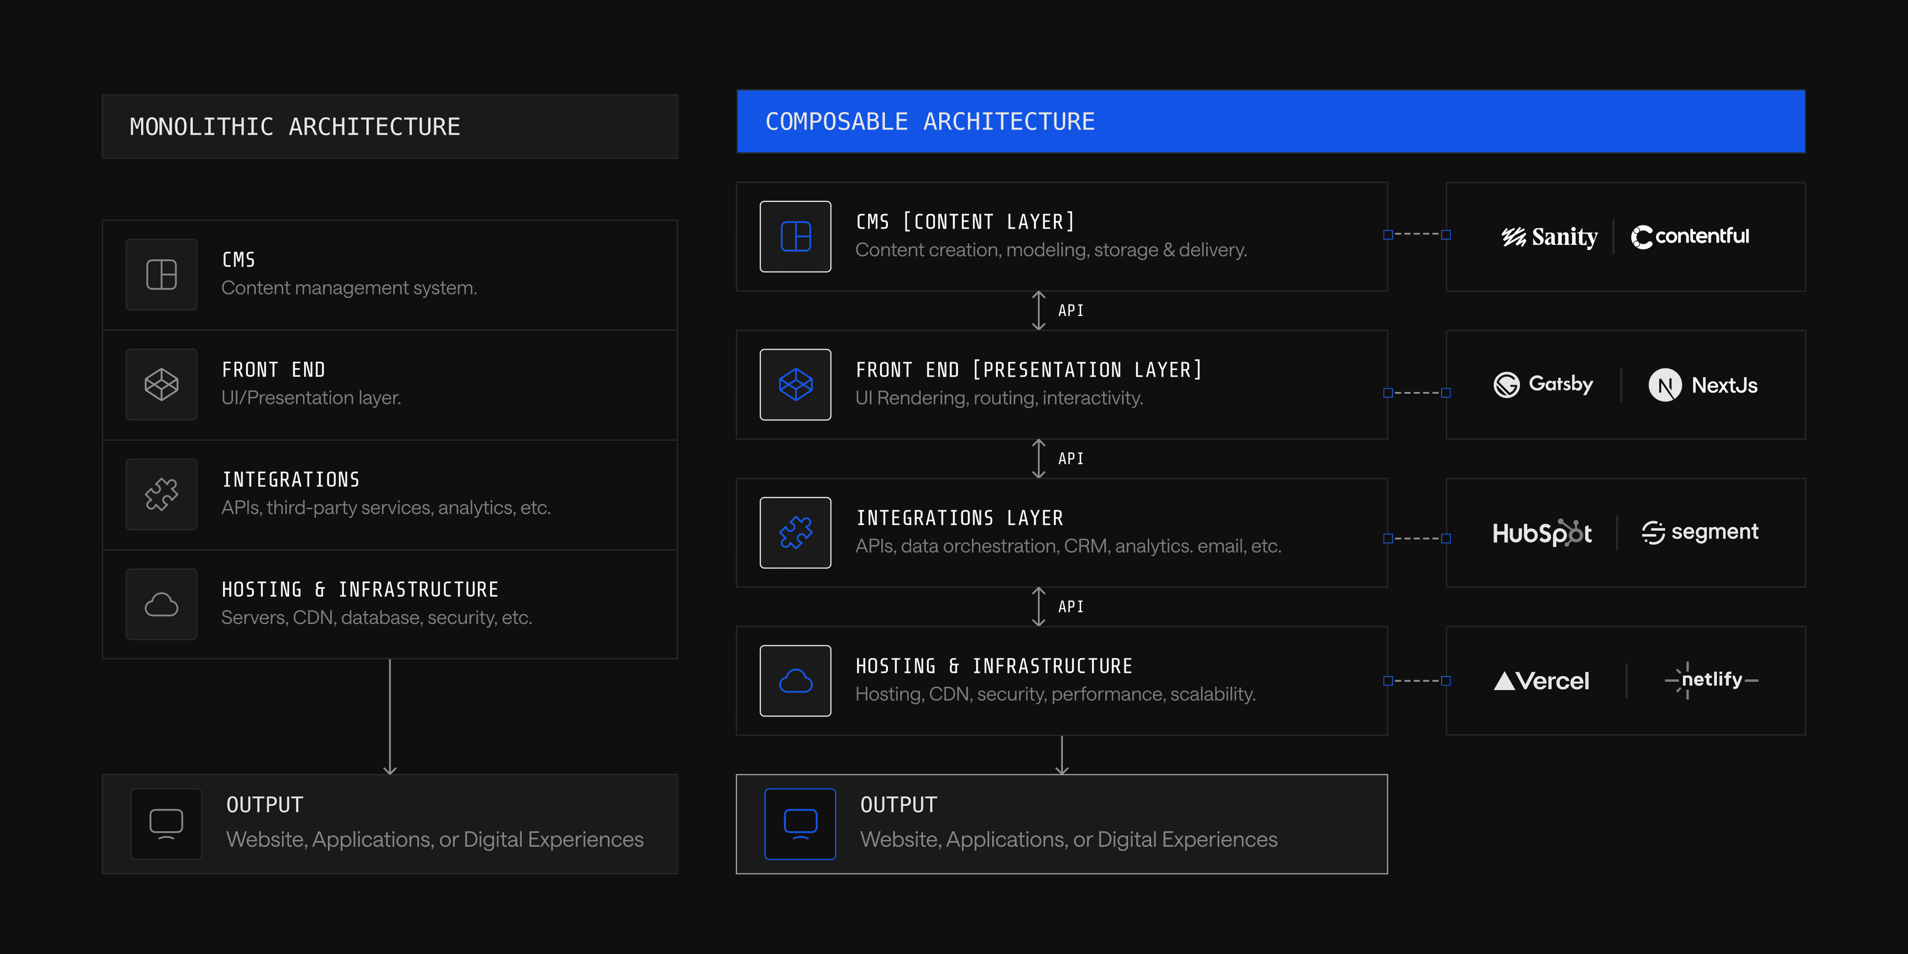
Task: Click 'Hosting, CDN, security, performance, scalability.' text
Action: (1055, 695)
